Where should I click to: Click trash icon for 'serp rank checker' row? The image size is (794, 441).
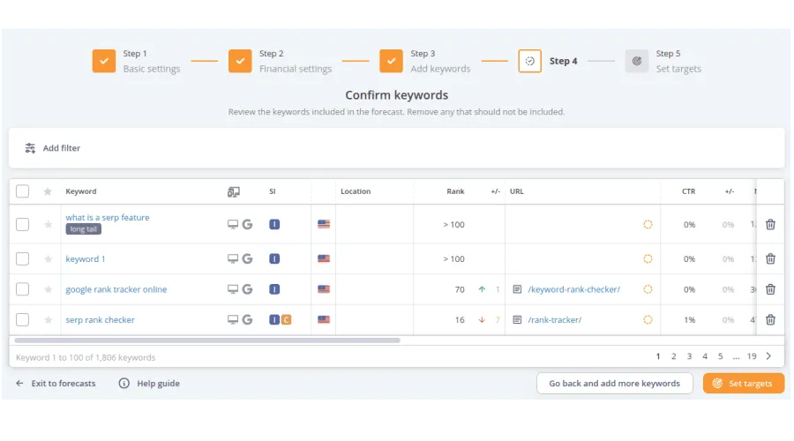[770, 320]
